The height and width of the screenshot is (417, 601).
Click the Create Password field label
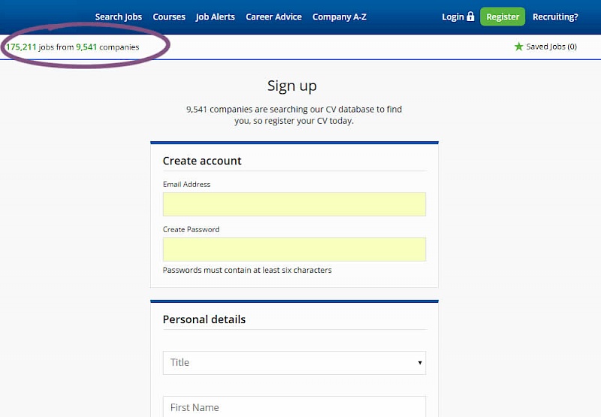(x=191, y=229)
